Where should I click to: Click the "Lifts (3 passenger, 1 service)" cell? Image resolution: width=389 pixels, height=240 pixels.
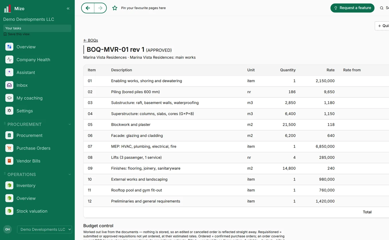[136, 157]
